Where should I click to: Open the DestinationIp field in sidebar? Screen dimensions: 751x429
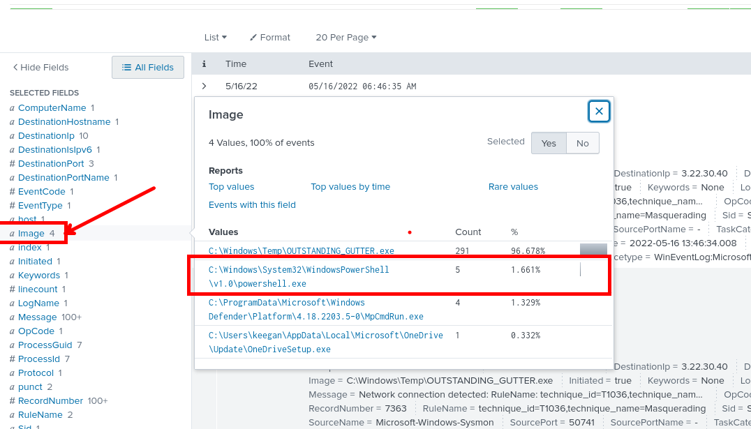[46, 136]
